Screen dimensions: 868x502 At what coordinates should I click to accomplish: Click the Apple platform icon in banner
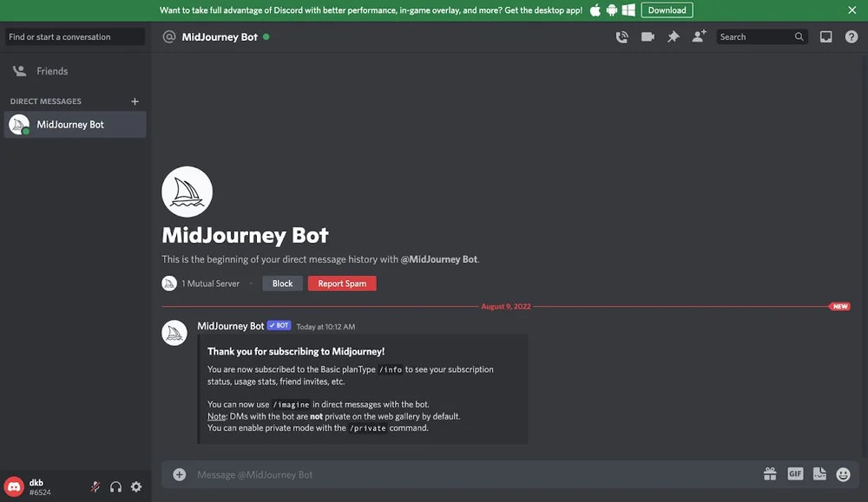point(595,10)
